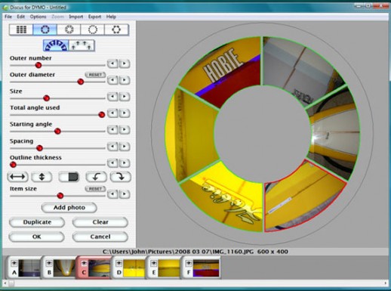391x291 pixels.
Task: Select the radial arrows orientation icon
Action: (56, 45)
